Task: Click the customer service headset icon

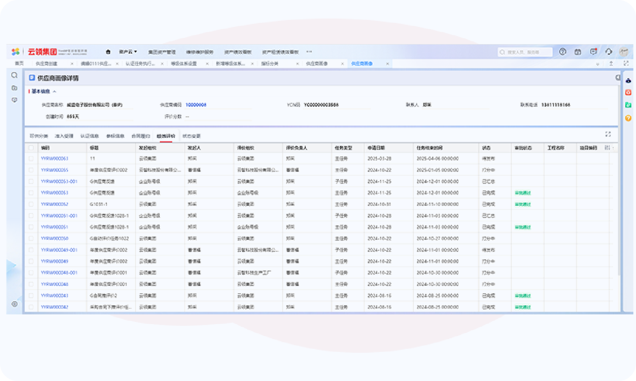Action: 609,52
